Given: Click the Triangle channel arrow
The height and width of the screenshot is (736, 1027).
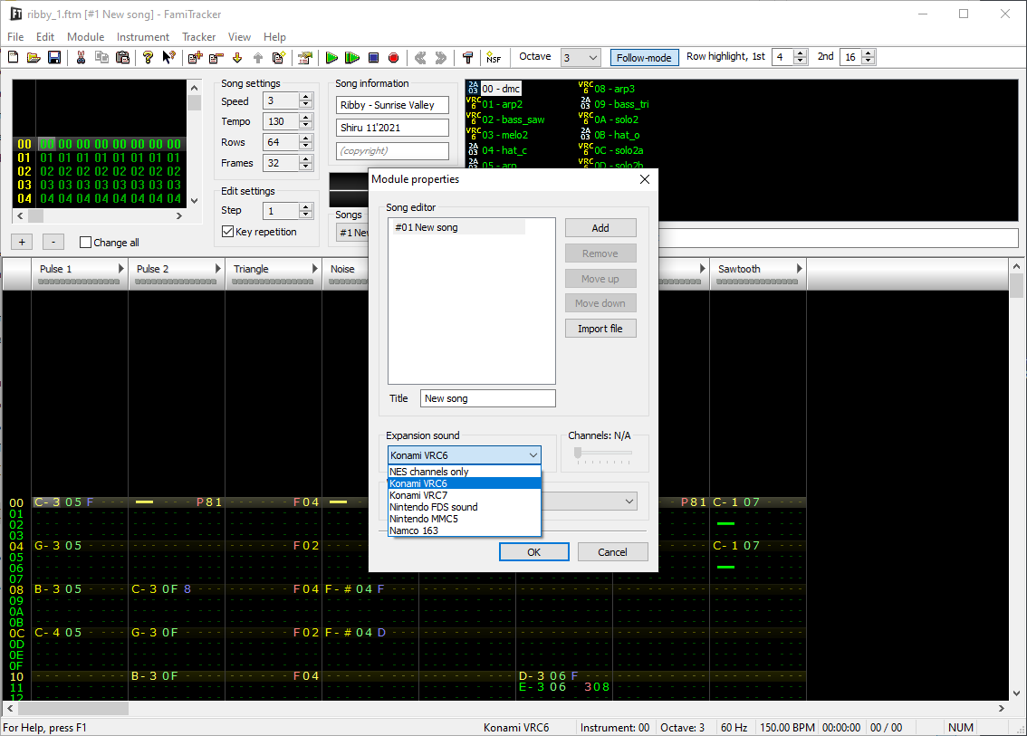Looking at the screenshot, I should click(314, 269).
